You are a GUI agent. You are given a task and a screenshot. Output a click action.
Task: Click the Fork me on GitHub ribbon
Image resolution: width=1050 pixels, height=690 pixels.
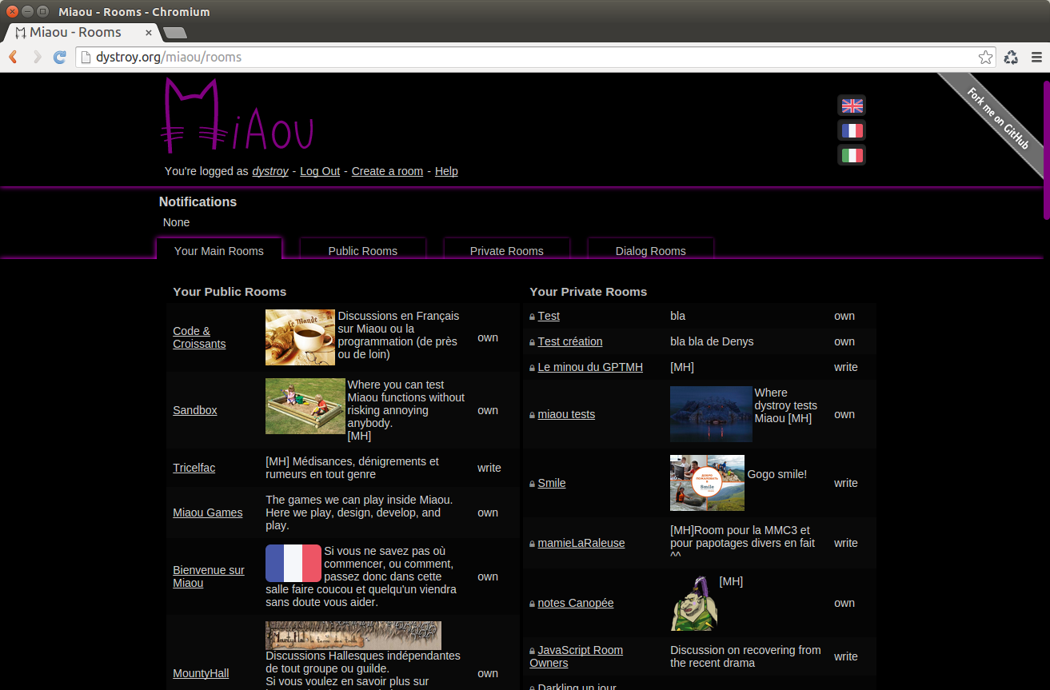click(x=998, y=118)
